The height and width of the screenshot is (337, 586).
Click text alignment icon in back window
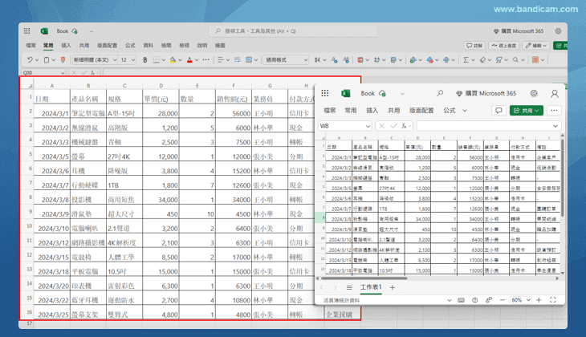[x=221, y=60]
